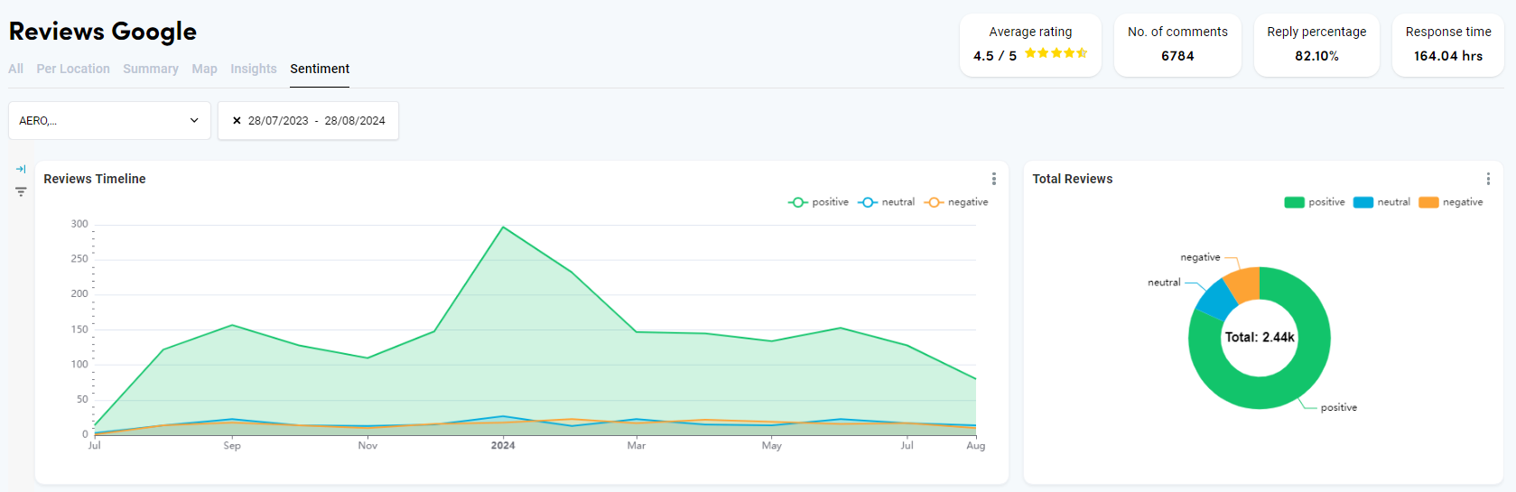Toggle negative in Total Reviews legend

pyautogui.click(x=1451, y=202)
